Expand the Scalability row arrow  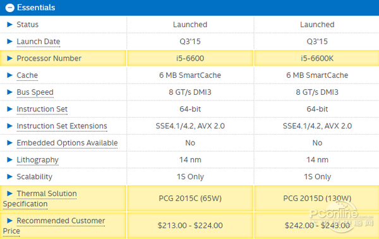tap(9, 176)
